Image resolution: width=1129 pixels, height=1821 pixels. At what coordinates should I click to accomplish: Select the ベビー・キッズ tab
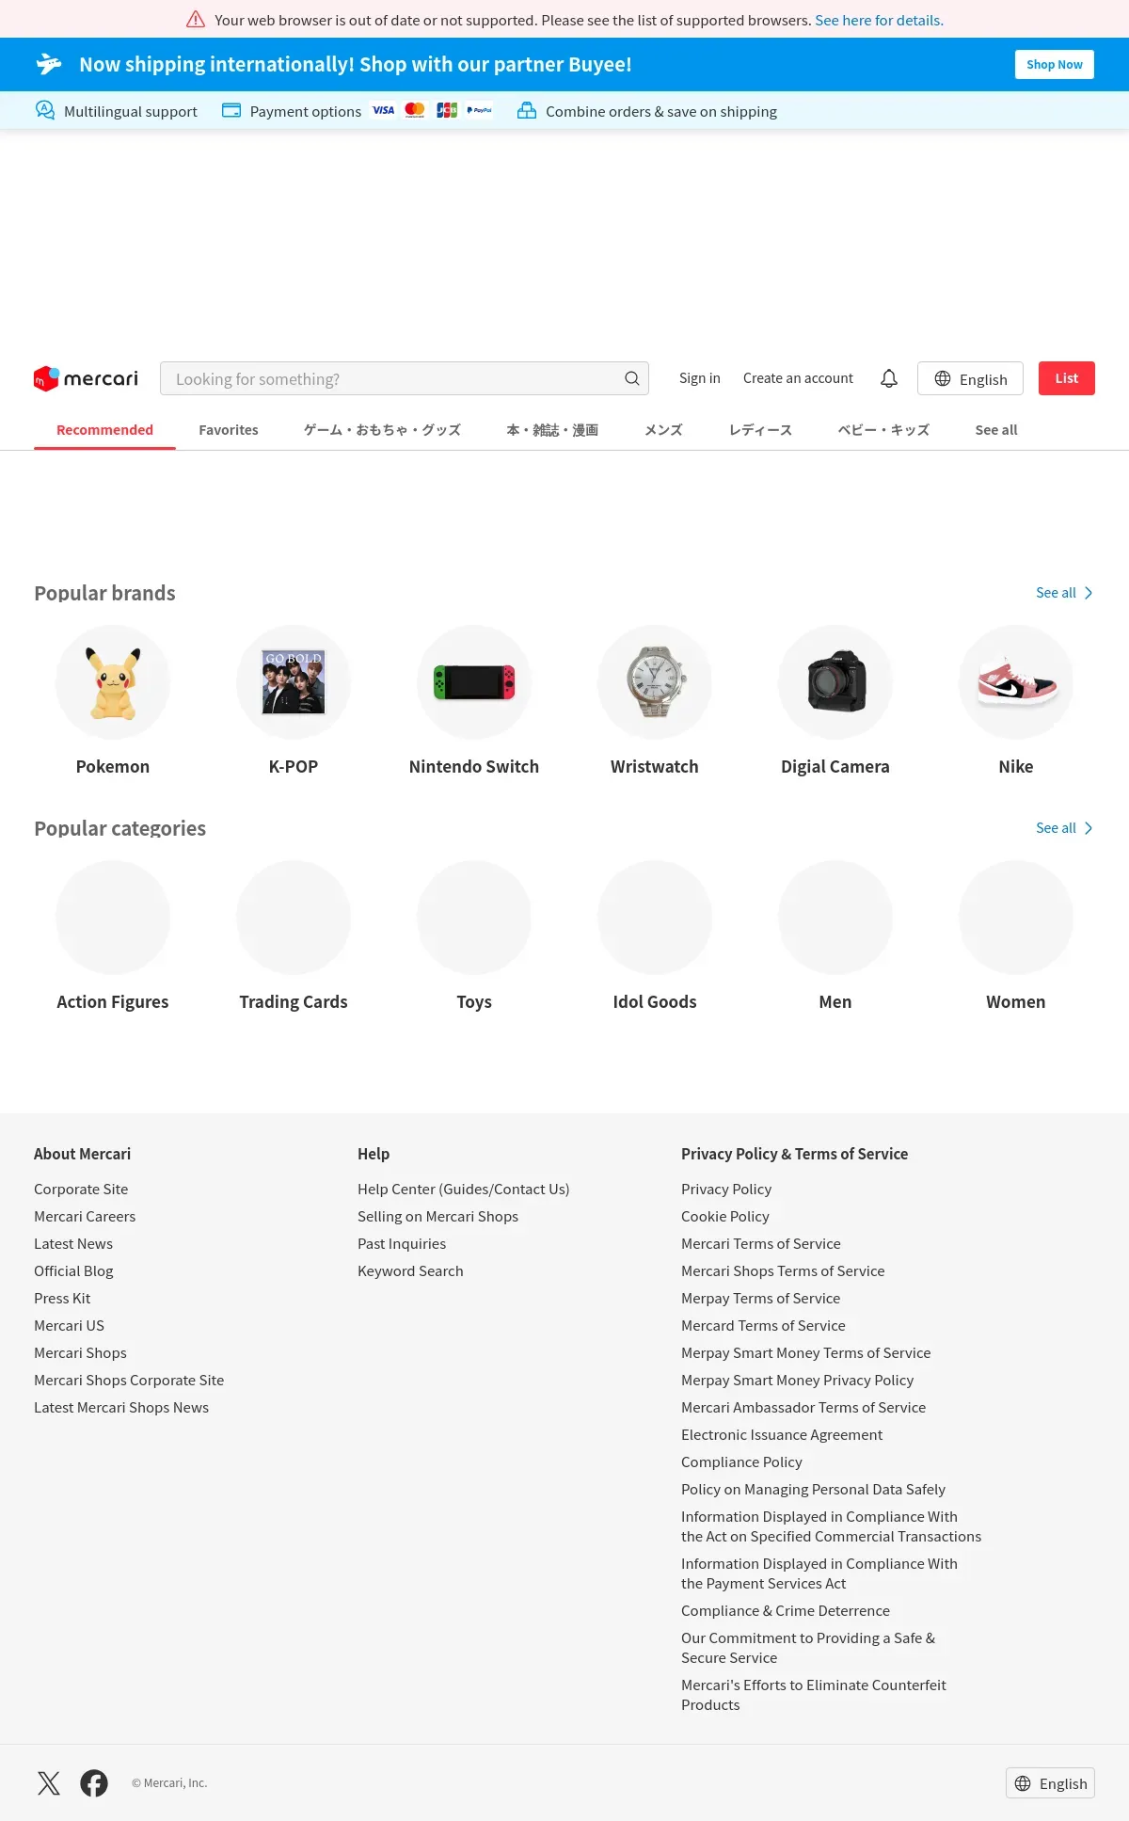(x=883, y=430)
